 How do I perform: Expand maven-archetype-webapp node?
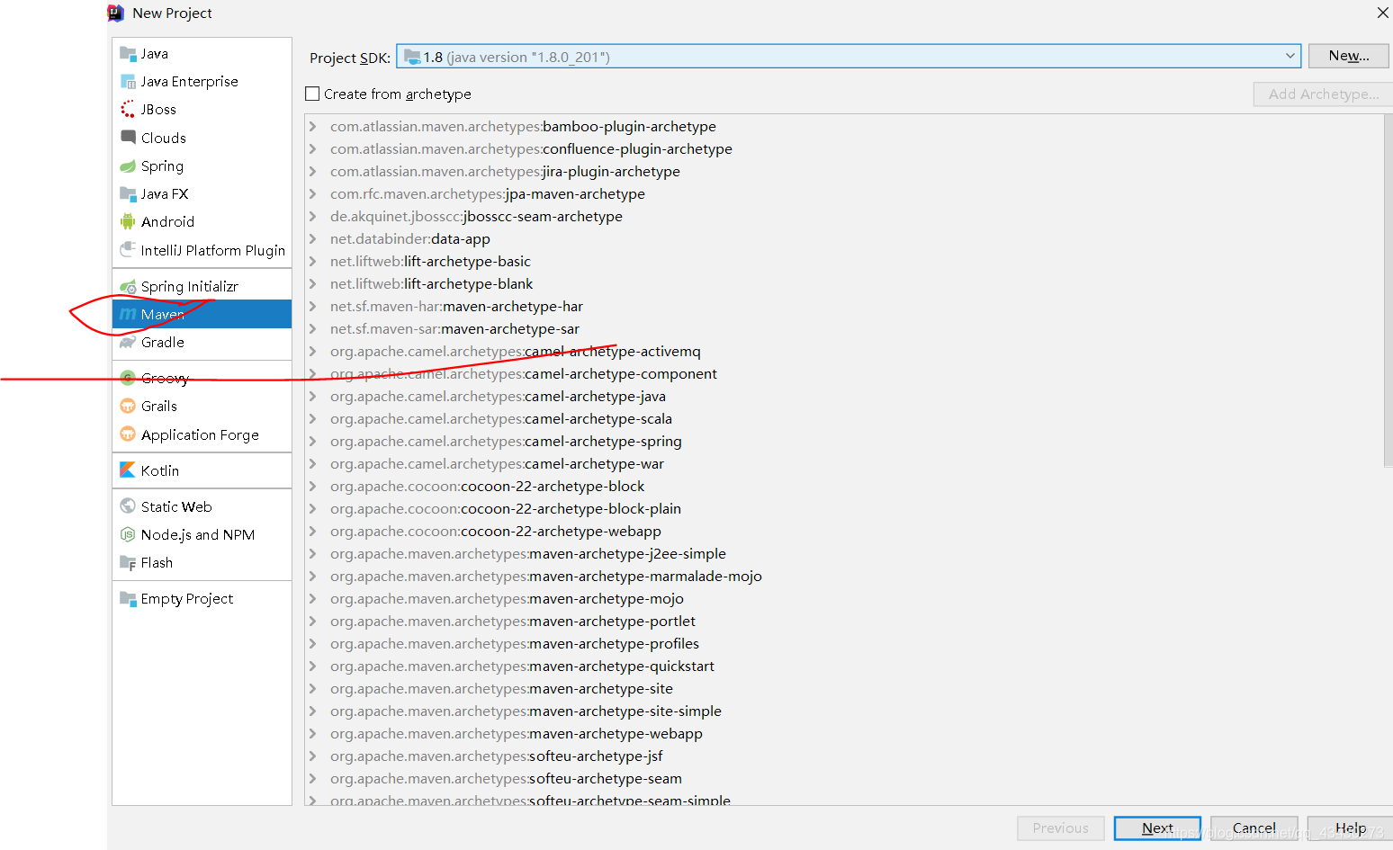pos(313,734)
